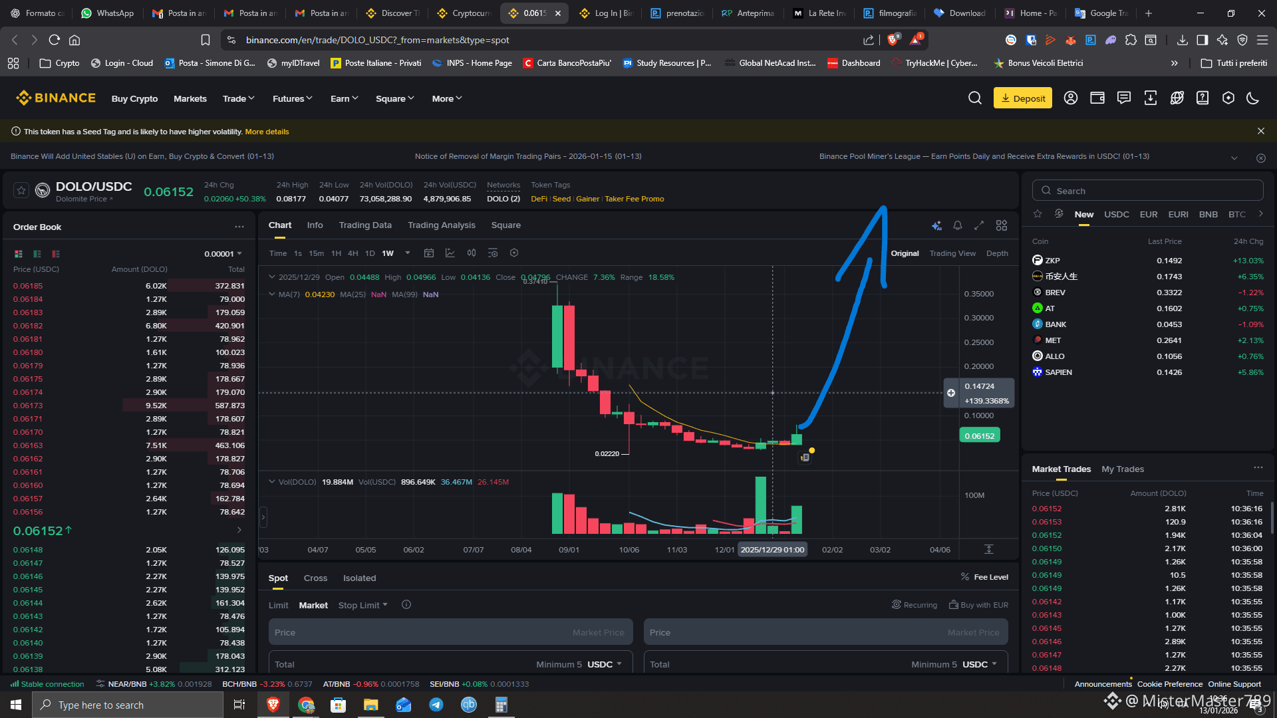This screenshot has width=1277, height=718.
Task: Open Market Trades more options menu
Action: coord(1258,468)
